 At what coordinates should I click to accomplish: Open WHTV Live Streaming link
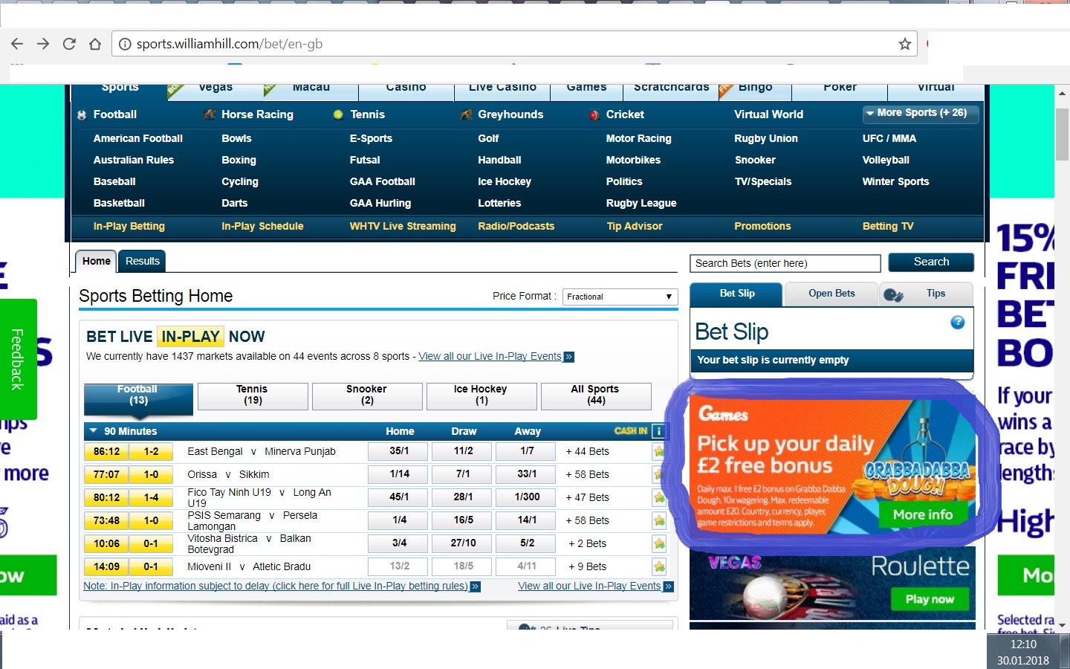click(x=403, y=226)
